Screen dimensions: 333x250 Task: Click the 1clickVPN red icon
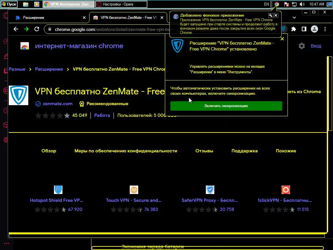click(x=286, y=190)
